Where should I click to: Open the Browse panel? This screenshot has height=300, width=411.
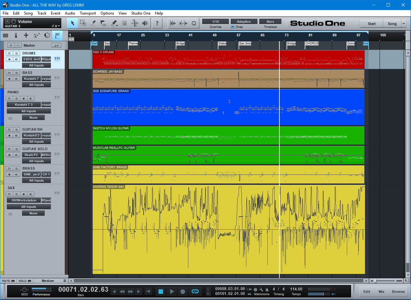(398, 292)
